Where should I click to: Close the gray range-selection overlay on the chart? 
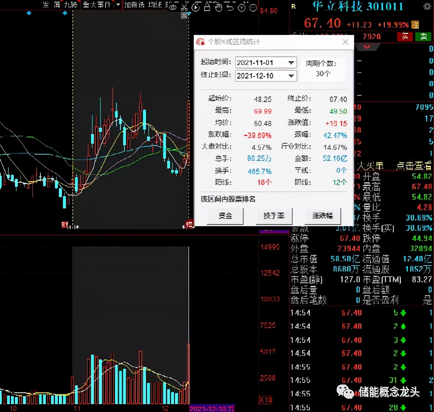click(184, 16)
